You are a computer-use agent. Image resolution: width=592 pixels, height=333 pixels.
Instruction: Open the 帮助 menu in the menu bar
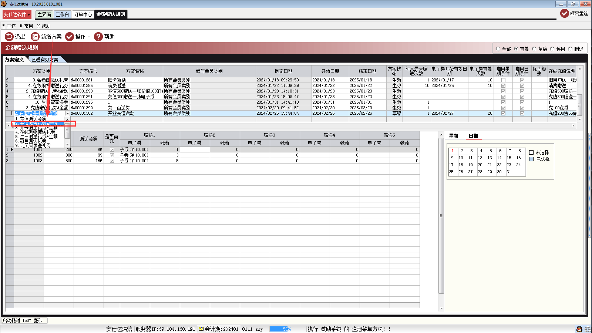tap(44, 26)
